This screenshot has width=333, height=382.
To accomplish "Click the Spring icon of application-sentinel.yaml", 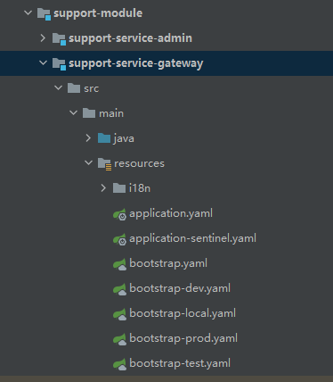I will (x=120, y=239).
